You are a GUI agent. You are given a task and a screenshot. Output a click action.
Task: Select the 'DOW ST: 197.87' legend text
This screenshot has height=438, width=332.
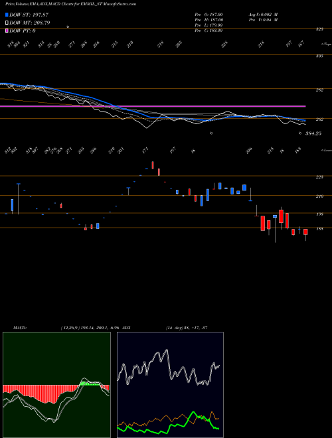[29, 15]
